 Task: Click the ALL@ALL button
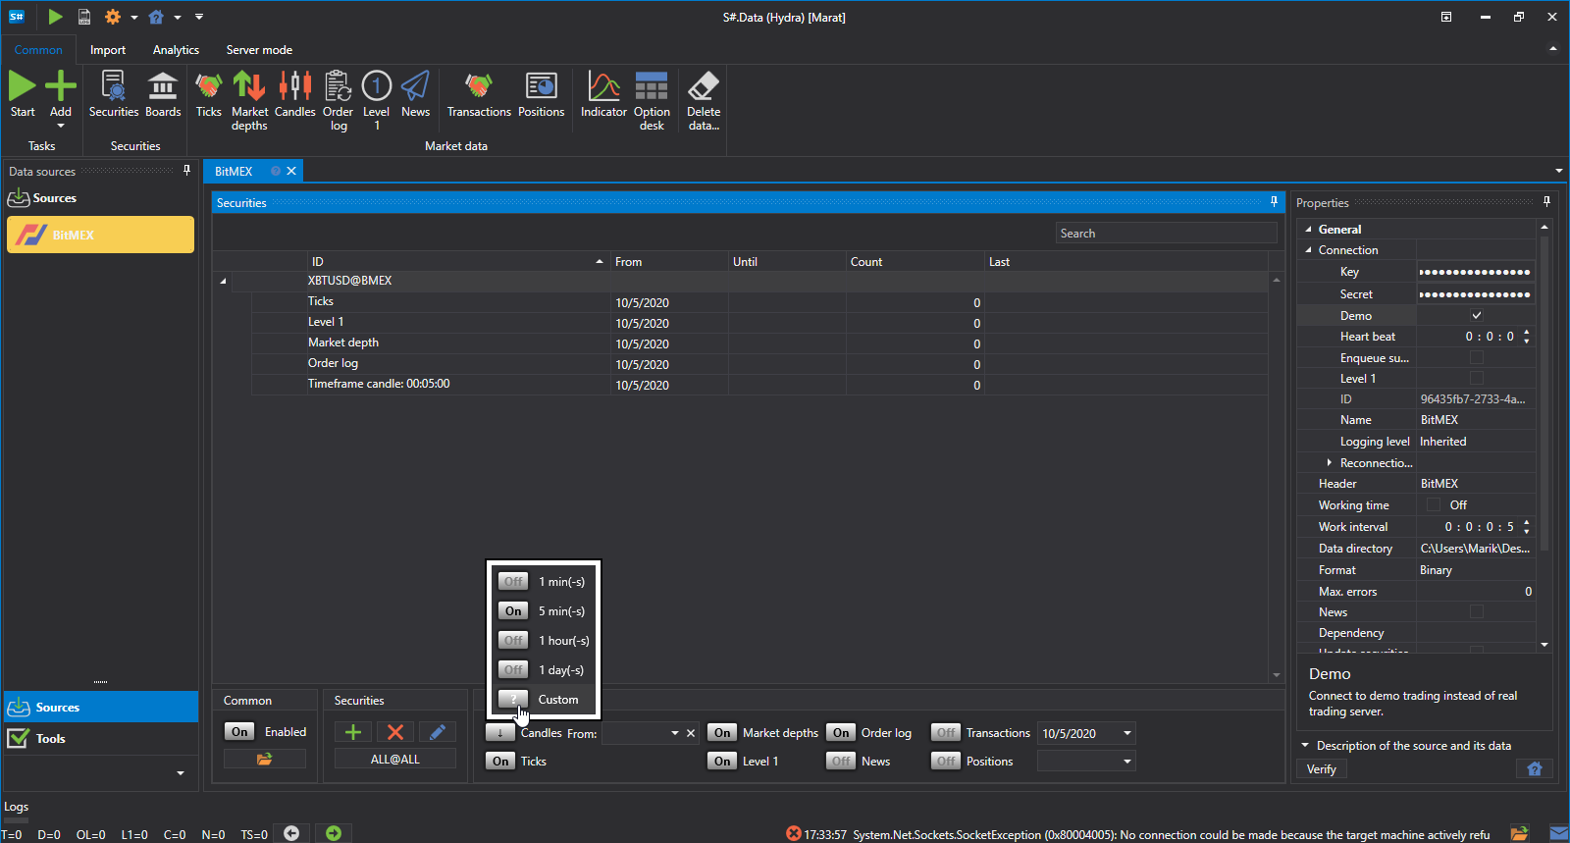(395, 760)
